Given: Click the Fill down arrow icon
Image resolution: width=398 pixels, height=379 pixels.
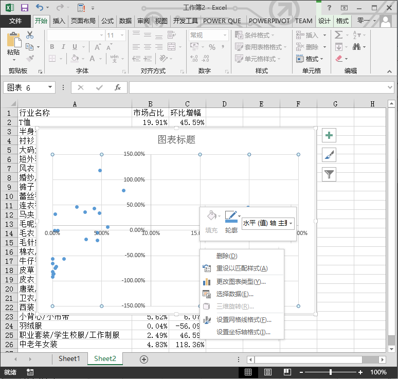Looking at the screenshot, I should (x=338, y=47).
